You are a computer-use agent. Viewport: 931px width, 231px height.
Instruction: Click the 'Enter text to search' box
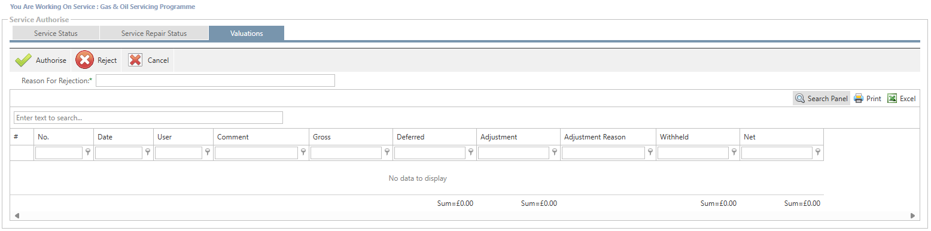point(148,117)
